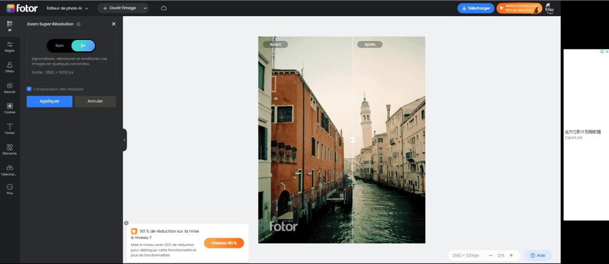Click the Après label on the image
This screenshot has height=264, width=609.
[x=370, y=44]
